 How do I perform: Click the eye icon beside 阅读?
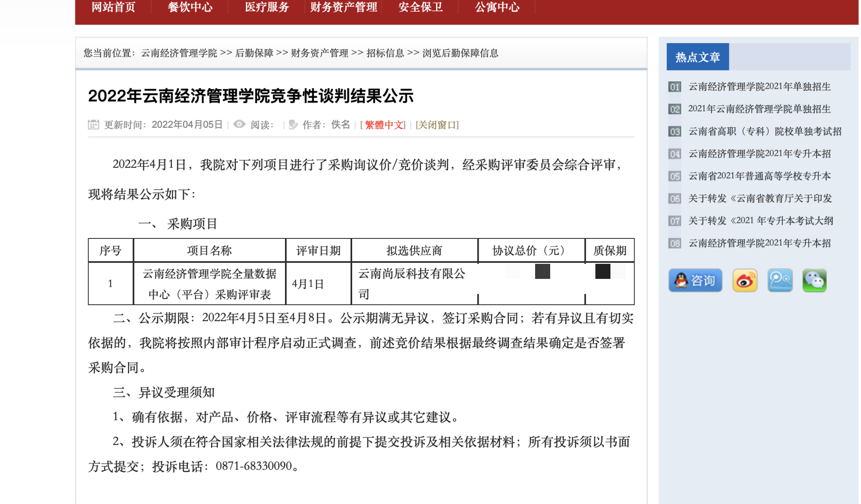pyautogui.click(x=239, y=124)
